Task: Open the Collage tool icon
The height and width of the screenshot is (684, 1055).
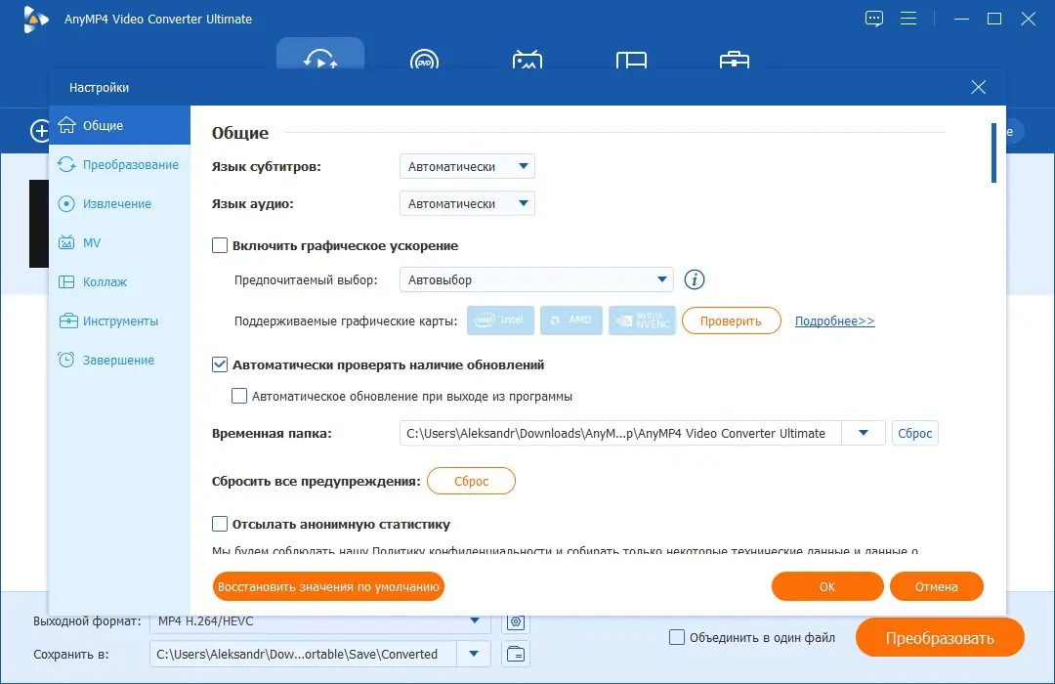Action: [630, 61]
